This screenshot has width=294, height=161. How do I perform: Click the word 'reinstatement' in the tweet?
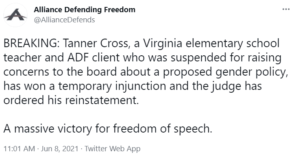point(102,100)
